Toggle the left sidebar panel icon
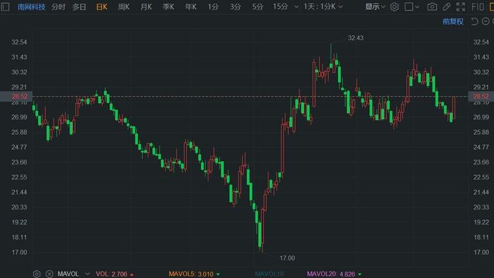The width and height of the screenshot is (494, 278). coord(5,6)
